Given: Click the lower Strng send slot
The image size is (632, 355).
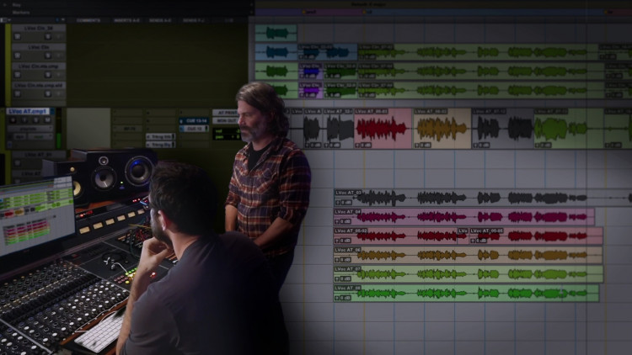Looking at the screenshot, I should coord(160,145).
